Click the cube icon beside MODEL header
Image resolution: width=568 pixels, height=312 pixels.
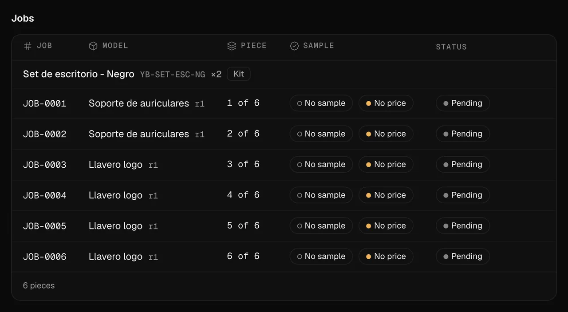[93, 46]
